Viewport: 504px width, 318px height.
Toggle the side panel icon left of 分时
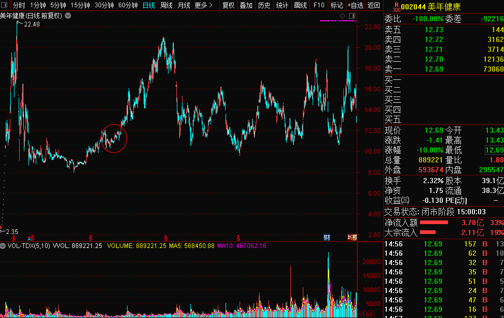point(4,5)
